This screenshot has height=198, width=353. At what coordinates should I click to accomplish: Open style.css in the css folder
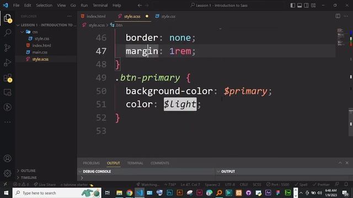click(x=42, y=38)
